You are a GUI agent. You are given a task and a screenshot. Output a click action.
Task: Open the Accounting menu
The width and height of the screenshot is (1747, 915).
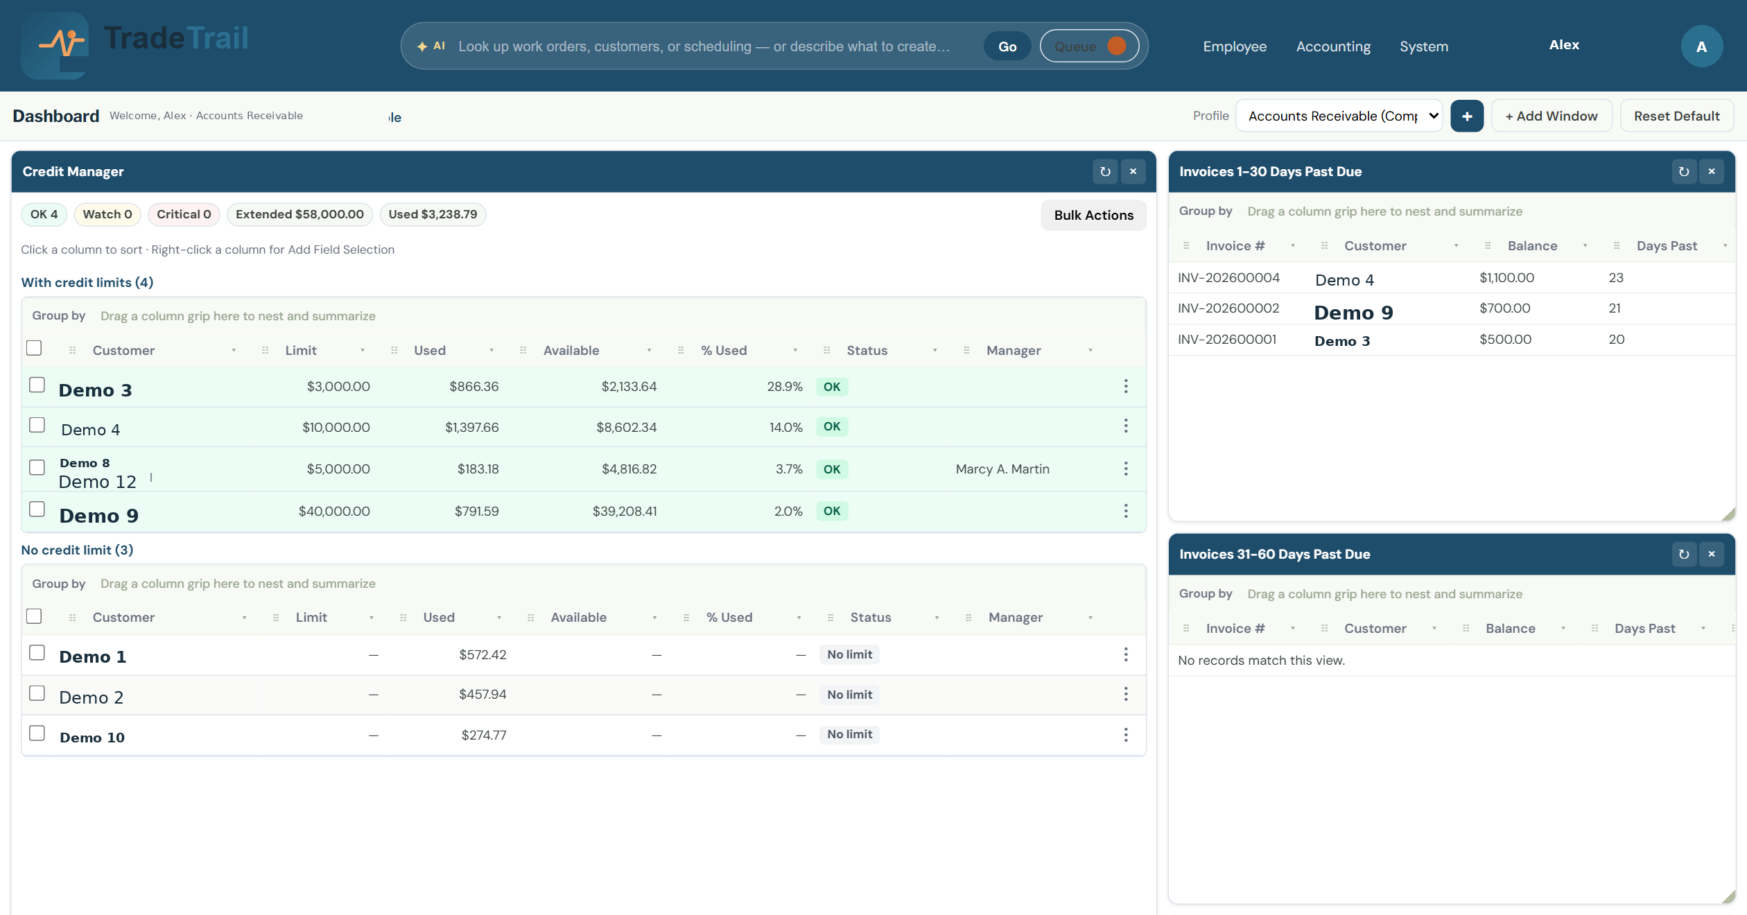tap(1333, 46)
